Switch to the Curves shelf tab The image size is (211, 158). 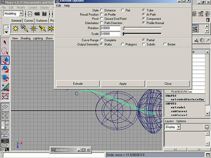[x=28, y=21]
